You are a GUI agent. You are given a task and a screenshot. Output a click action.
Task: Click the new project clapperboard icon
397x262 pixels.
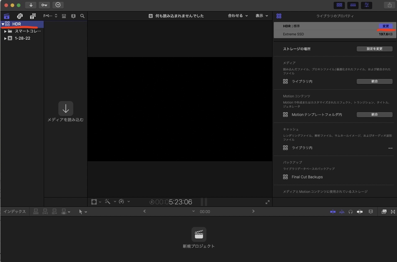pyautogui.click(x=199, y=234)
